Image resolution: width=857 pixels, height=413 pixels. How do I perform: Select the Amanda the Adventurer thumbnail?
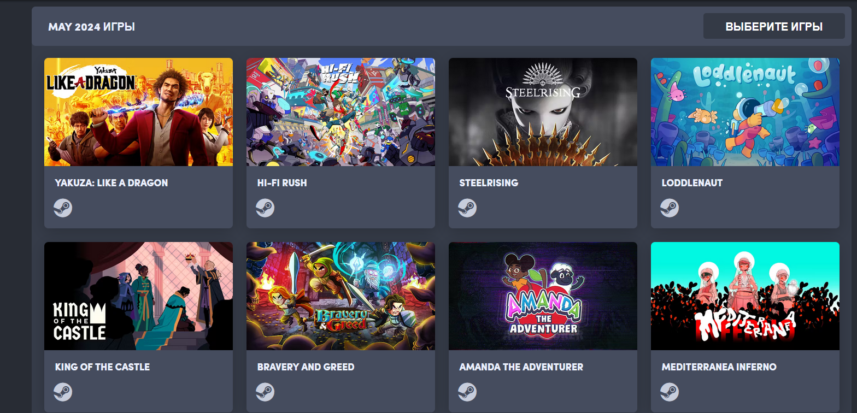[x=543, y=296]
